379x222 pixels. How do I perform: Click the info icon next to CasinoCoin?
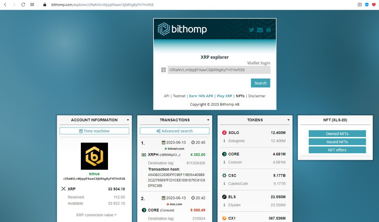(x=224, y=184)
